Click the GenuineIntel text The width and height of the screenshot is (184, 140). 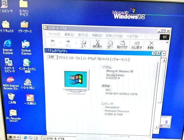click(112, 107)
